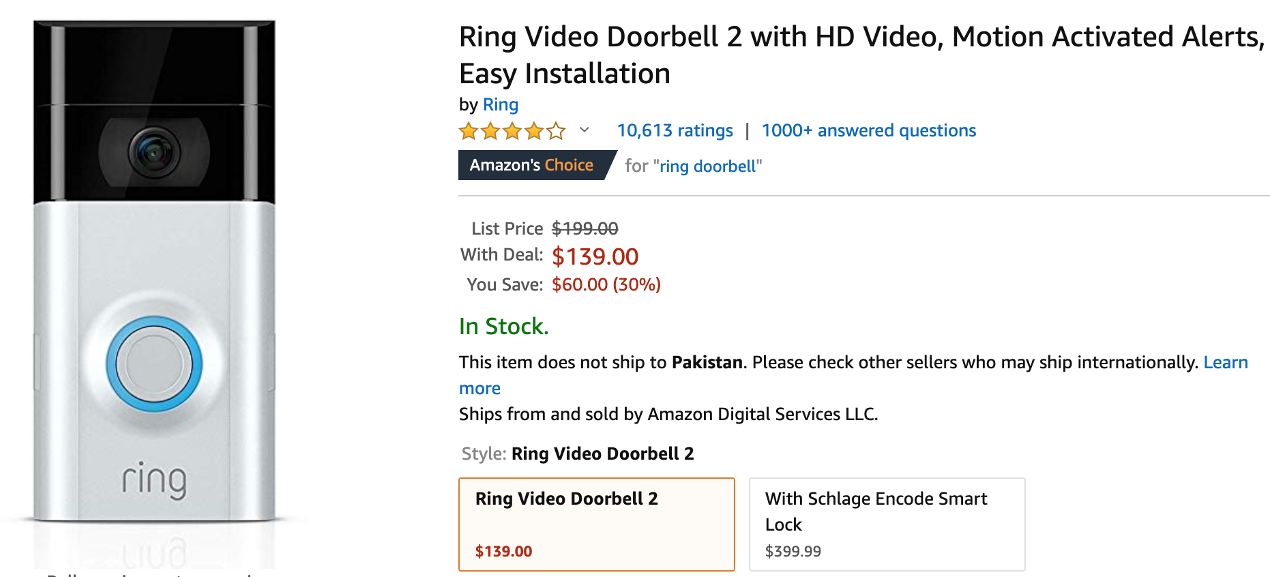
Task: Click the $139.00 deal price
Action: click(595, 256)
